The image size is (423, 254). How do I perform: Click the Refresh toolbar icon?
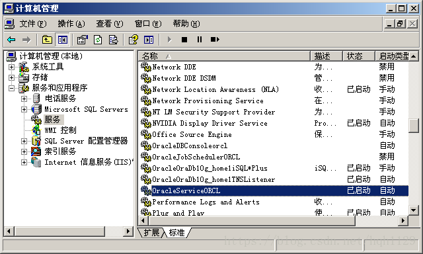point(98,40)
